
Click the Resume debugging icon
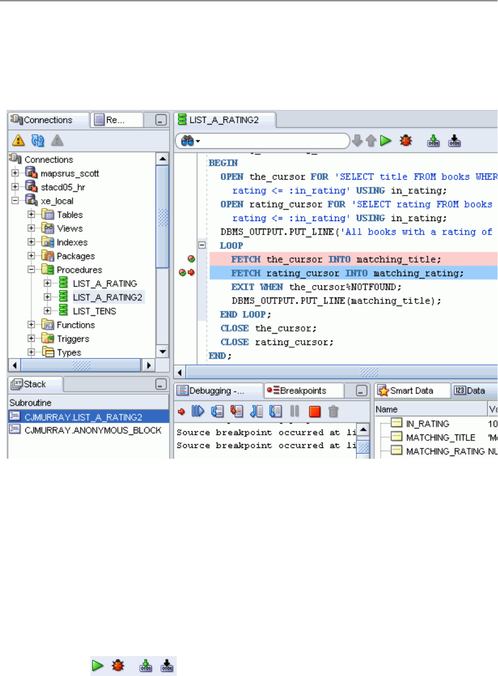click(x=198, y=411)
